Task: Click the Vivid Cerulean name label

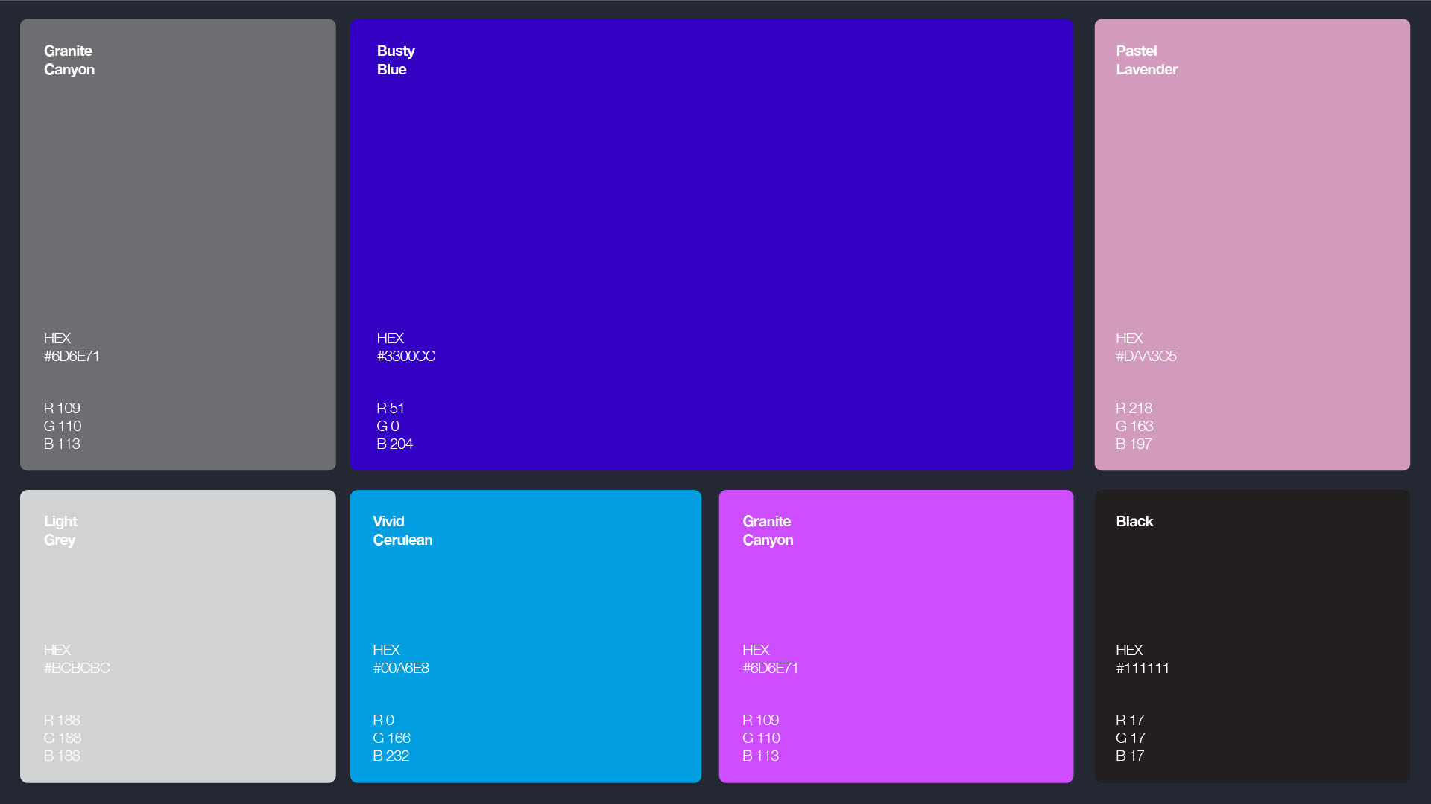Action: pos(402,531)
